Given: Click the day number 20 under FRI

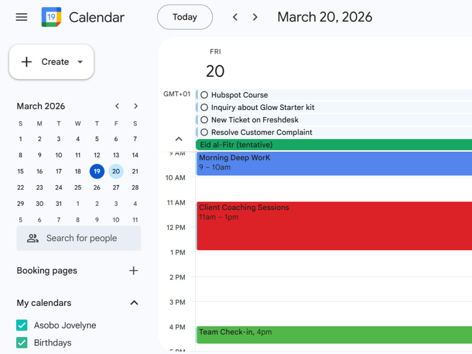Looking at the screenshot, I should [215, 71].
